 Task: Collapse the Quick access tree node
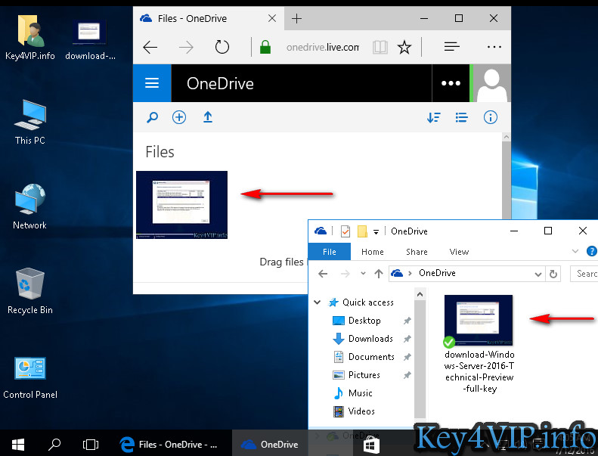point(318,302)
